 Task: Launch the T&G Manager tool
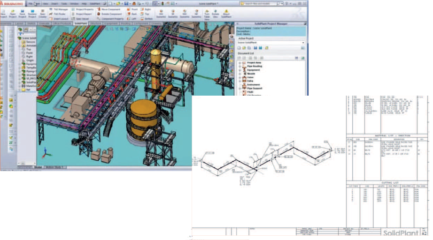tap(59, 9)
